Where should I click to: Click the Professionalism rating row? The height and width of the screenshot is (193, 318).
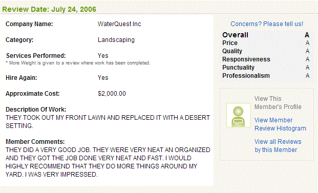266,76
